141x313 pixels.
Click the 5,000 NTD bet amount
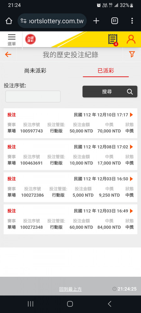pos(83,195)
